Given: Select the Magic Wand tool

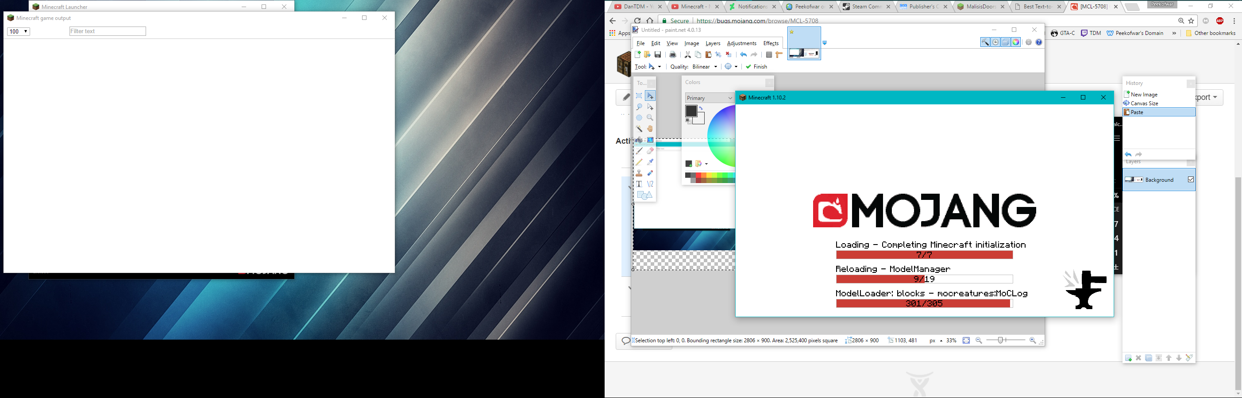Looking at the screenshot, I should point(639,129).
